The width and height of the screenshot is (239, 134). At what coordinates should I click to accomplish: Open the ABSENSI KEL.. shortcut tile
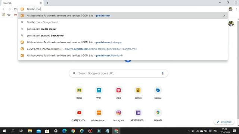138,115
